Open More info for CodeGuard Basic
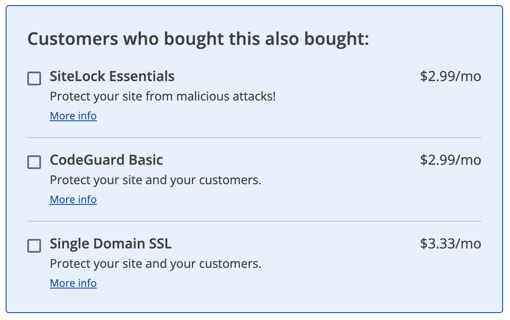This screenshot has width=510, height=320. pos(73,199)
